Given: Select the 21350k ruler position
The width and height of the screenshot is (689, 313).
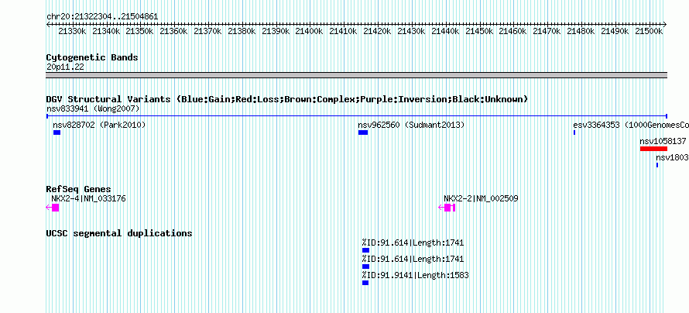Looking at the screenshot, I should click(x=139, y=31).
